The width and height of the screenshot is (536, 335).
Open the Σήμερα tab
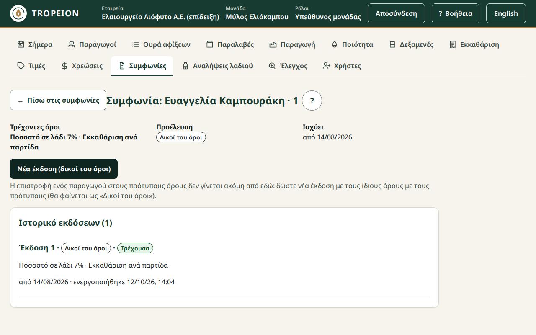point(35,44)
